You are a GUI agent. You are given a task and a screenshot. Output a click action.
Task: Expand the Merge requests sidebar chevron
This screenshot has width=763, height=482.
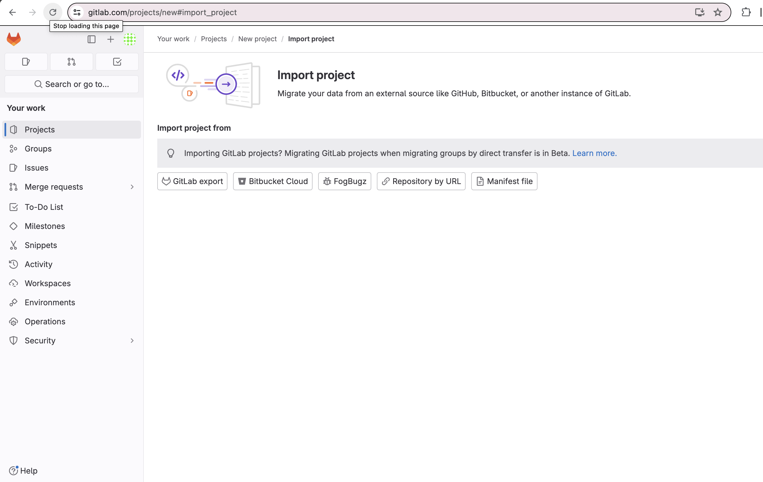(132, 187)
